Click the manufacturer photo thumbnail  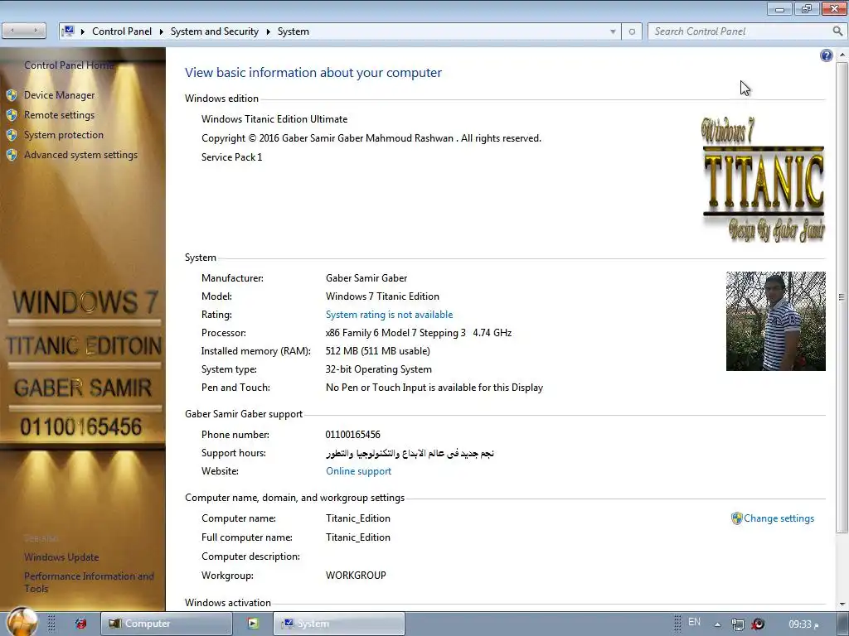coord(776,321)
